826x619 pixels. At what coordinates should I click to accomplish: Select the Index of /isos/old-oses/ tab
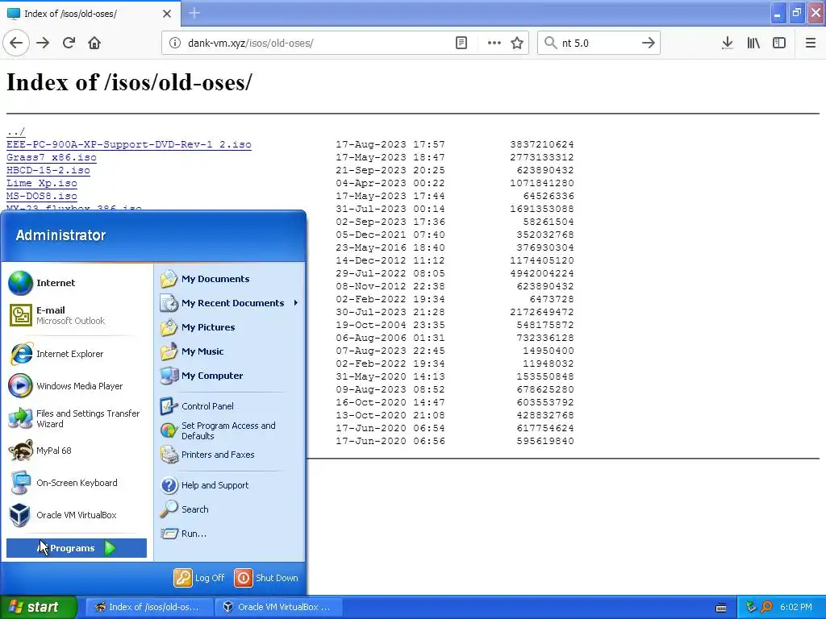coord(90,14)
